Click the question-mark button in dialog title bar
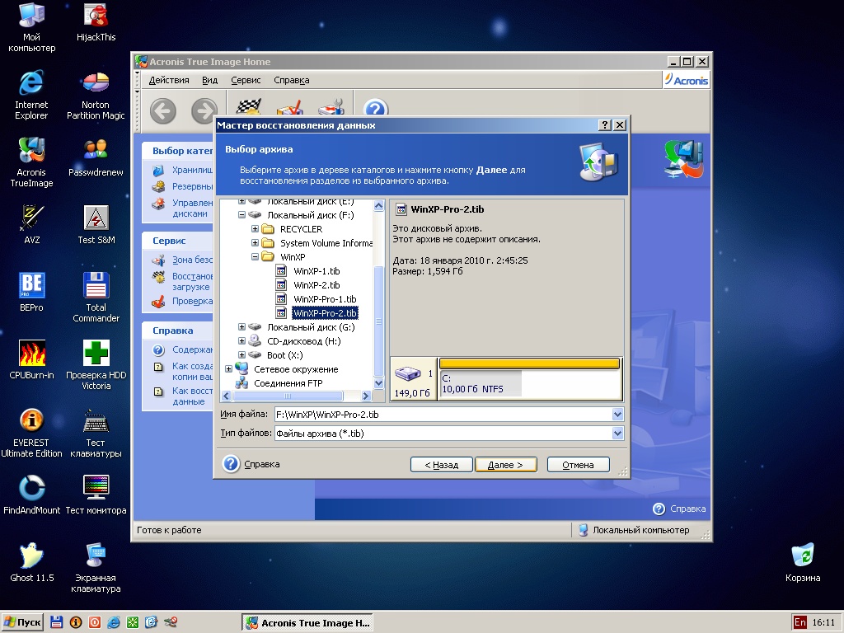Viewport: 844px width, 633px height. click(604, 125)
